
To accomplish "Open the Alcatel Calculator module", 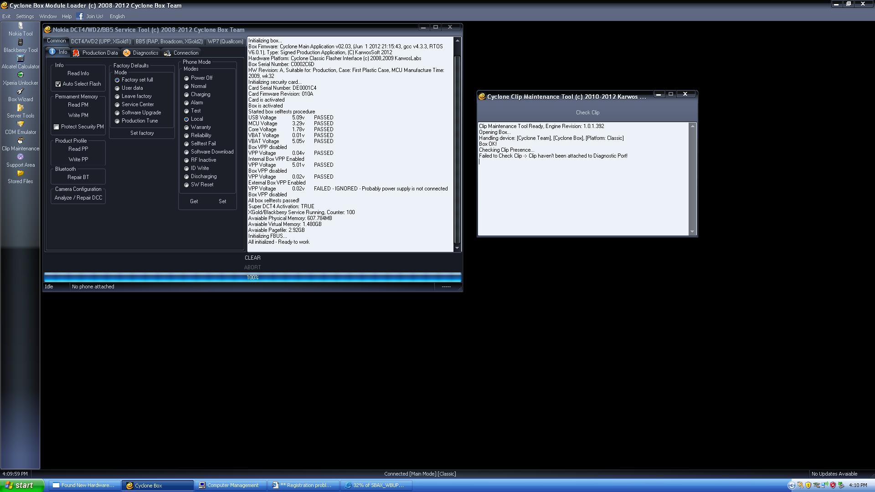I will 21,63.
